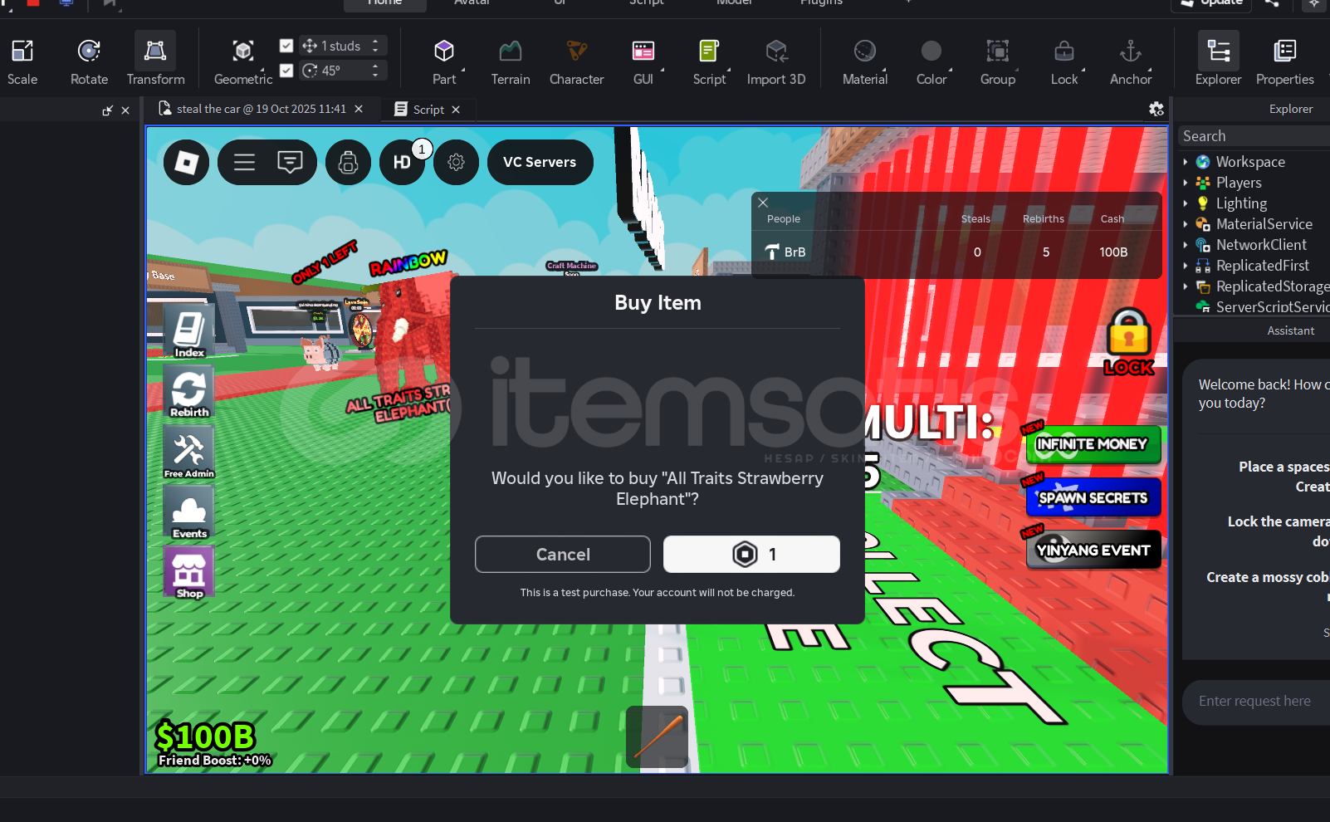Viewport: 1330px width, 822px height.
Task: Click the Explorer Search field
Action: tap(1254, 136)
